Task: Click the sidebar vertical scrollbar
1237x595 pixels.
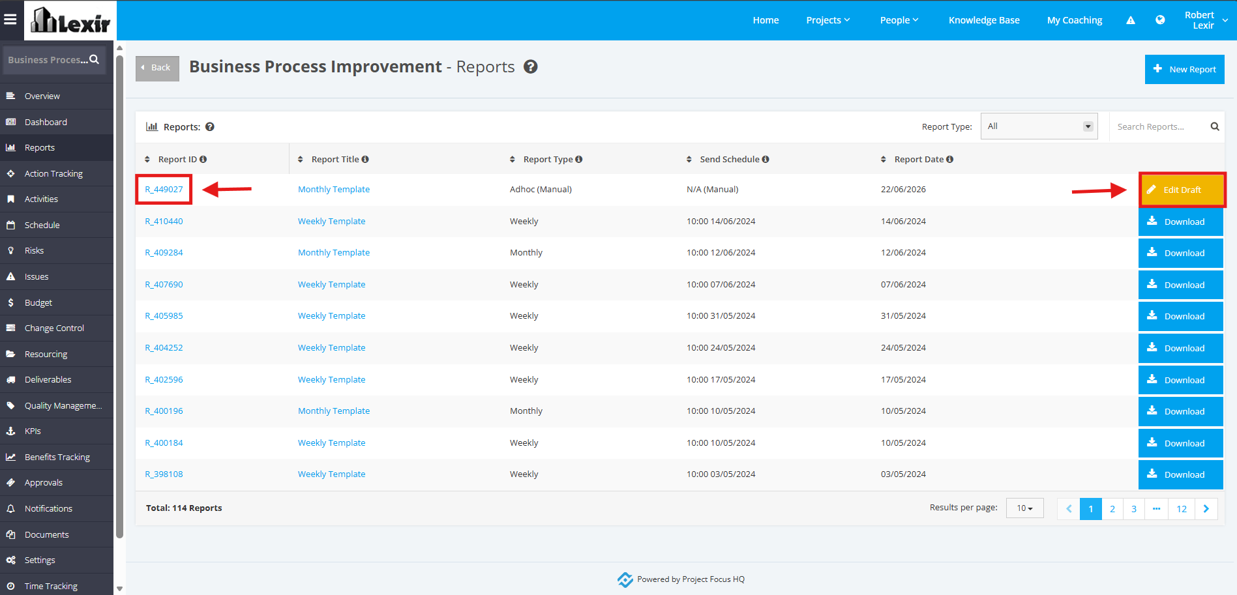Action: click(x=119, y=297)
